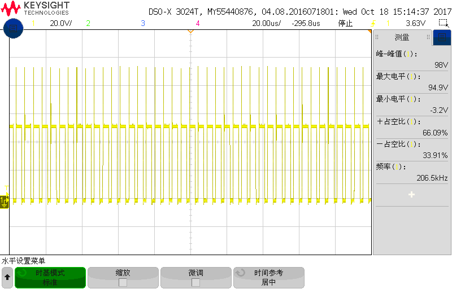
Task: Click the trigger rising edge icon
Action: coord(373,23)
